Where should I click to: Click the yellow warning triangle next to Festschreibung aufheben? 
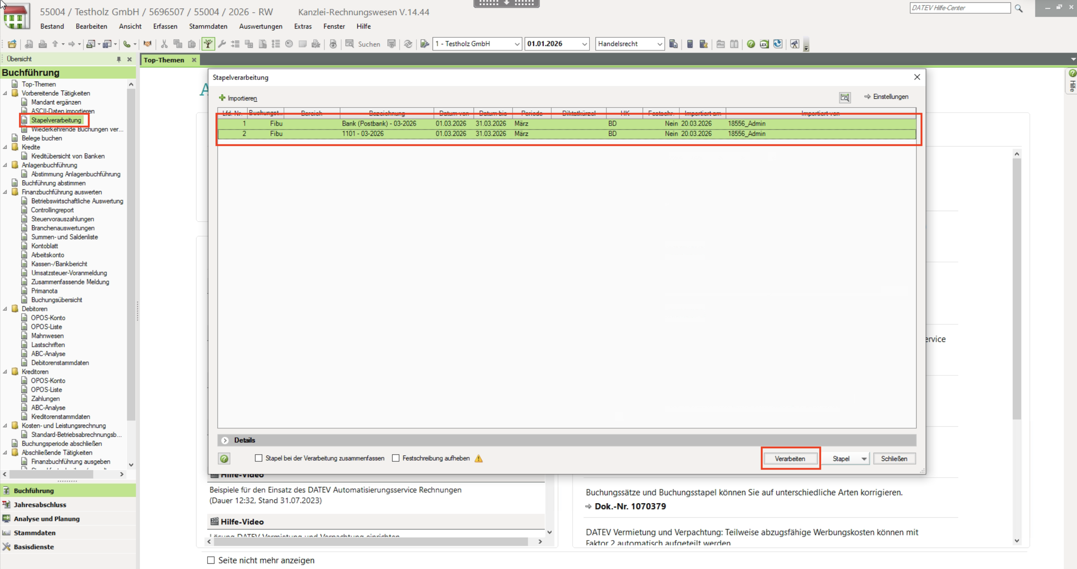pyautogui.click(x=479, y=458)
